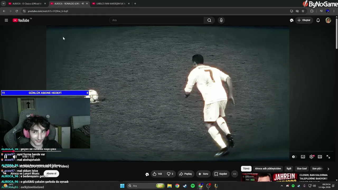Open the Oluştur create menu
This screenshot has width=338, height=190.
tap(304, 20)
